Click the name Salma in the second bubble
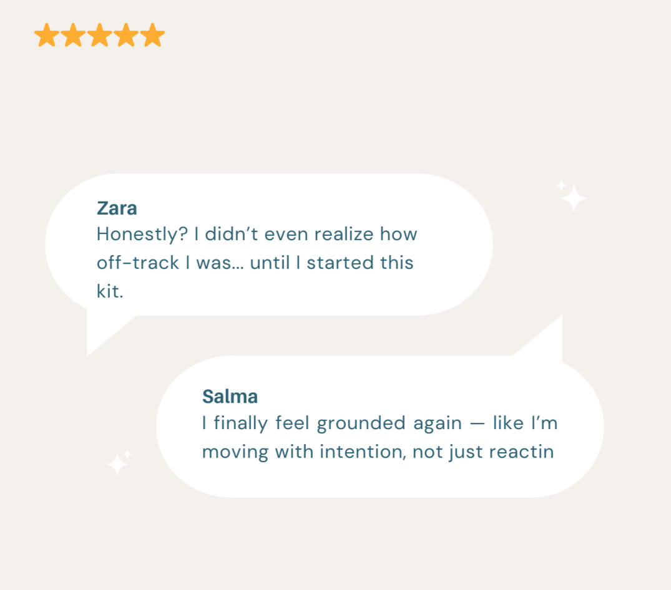 click(x=230, y=397)
